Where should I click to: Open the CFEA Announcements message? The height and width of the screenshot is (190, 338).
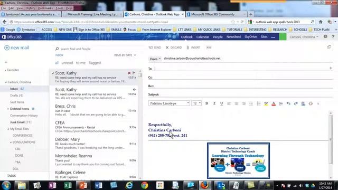(x=94, y=127)
